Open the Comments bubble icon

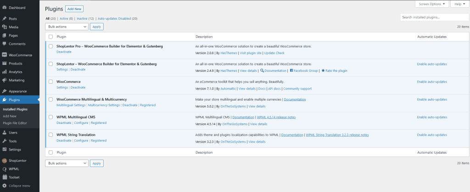tap(4, 43)
